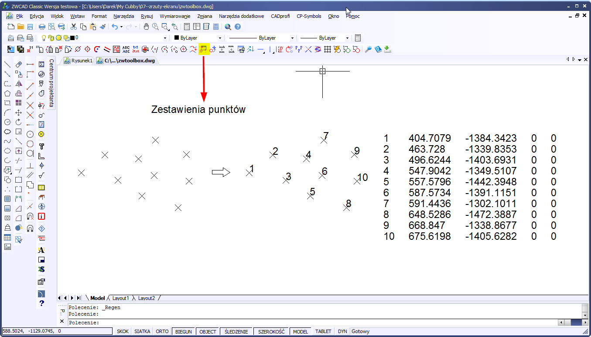Toggle ŚLEDZENIE object tracking

coord(236,331)
